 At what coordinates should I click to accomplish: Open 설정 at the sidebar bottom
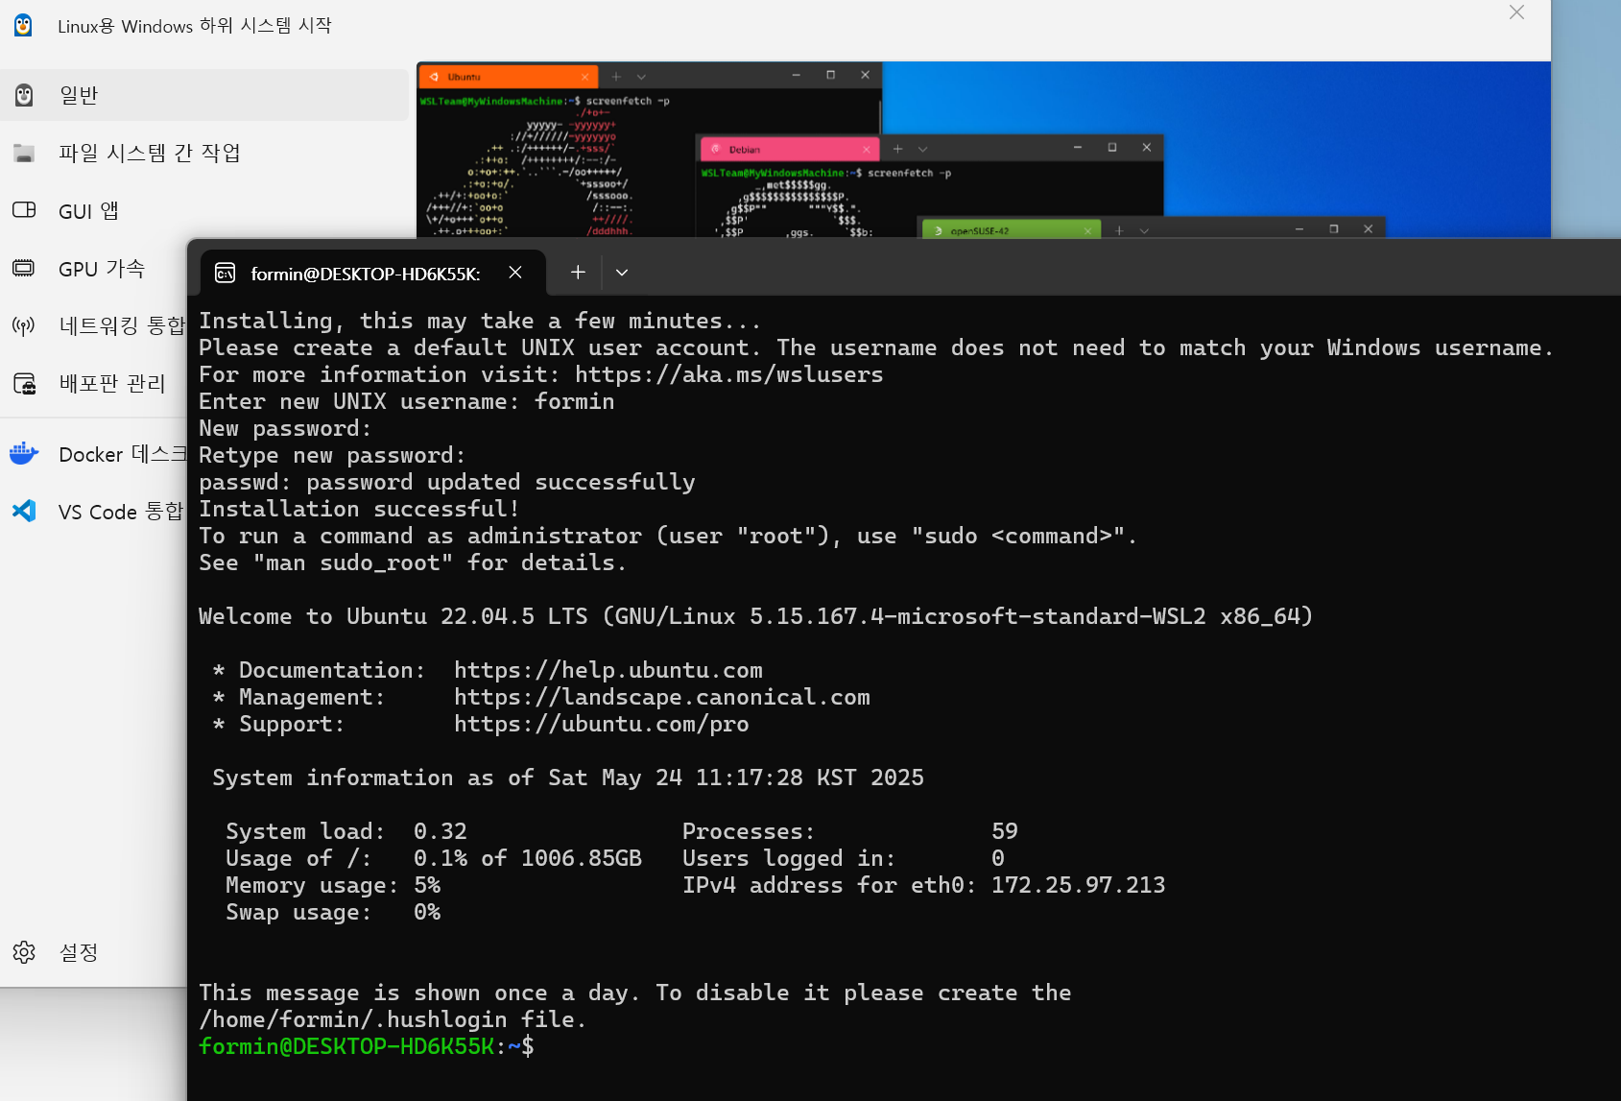pos(94,952)
